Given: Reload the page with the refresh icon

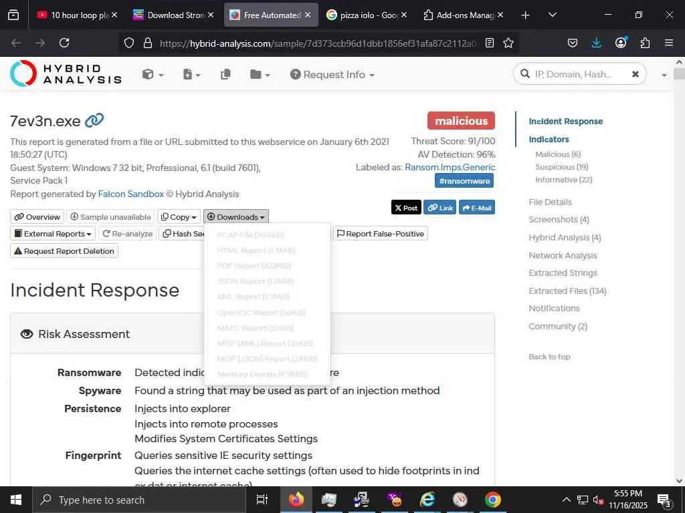Looking at the screenshot, I should click(64, 43).
